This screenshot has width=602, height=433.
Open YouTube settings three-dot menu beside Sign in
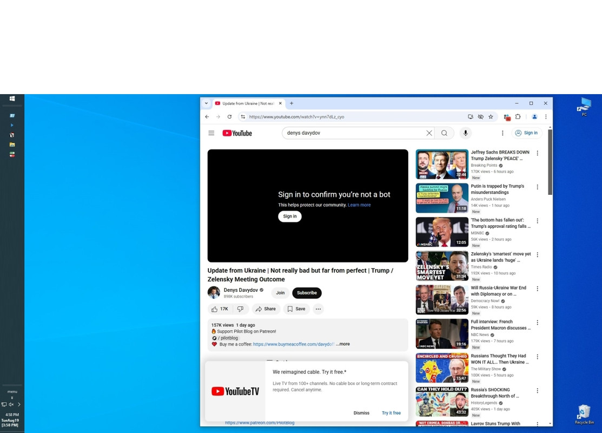pyautogui.click(x=502, y=133)
